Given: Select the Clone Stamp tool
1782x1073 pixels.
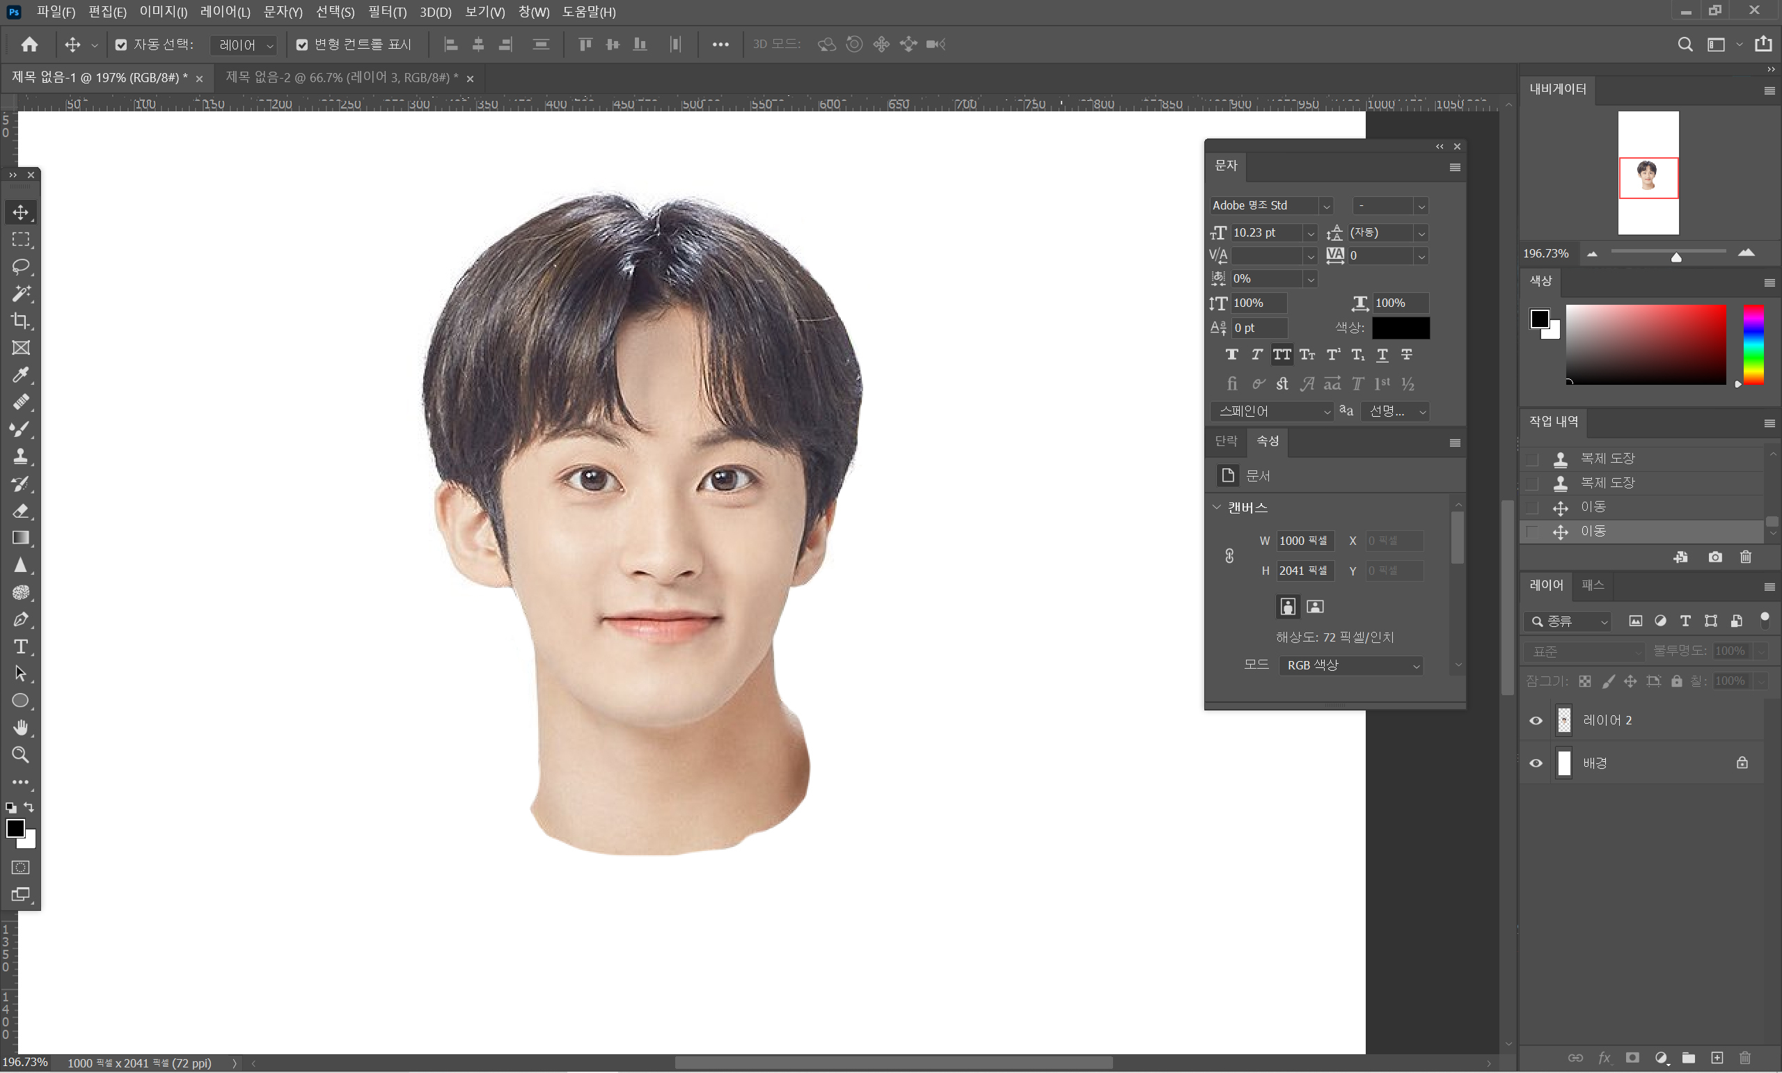Looking at the screenshot, I should point(20,457).
